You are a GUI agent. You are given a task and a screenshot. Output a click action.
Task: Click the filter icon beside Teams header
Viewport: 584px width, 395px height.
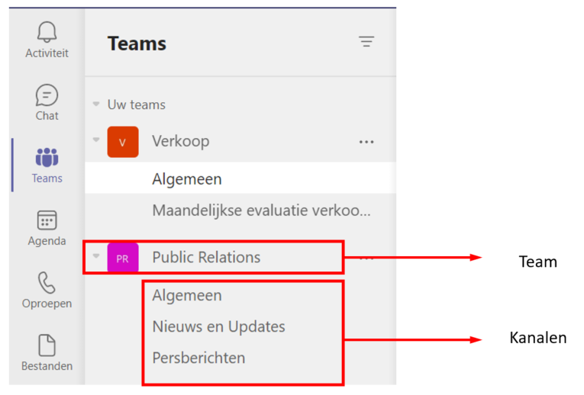click(366, 41)
